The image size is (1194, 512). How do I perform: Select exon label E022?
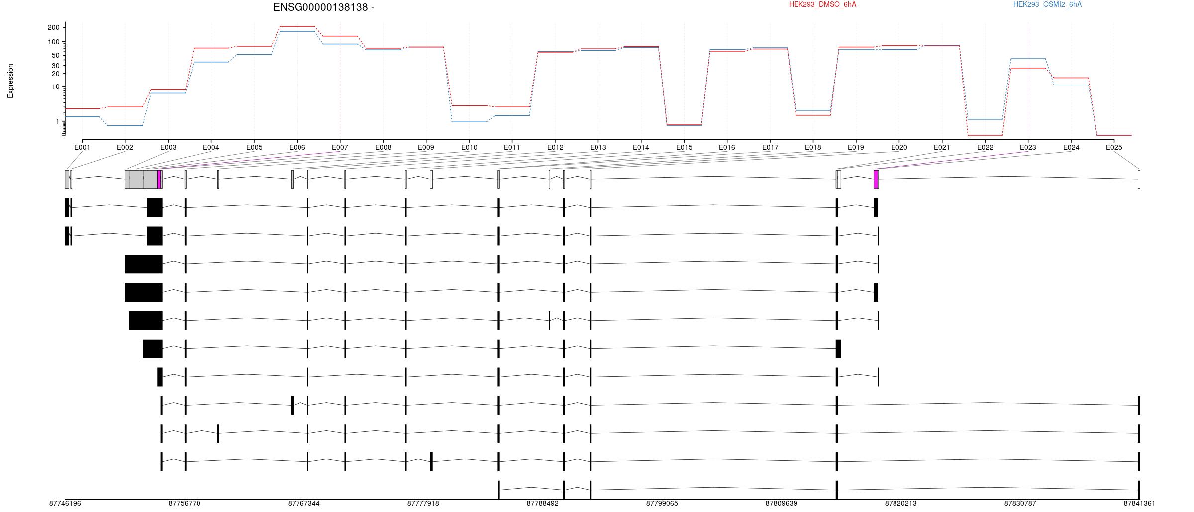[985, 147]
